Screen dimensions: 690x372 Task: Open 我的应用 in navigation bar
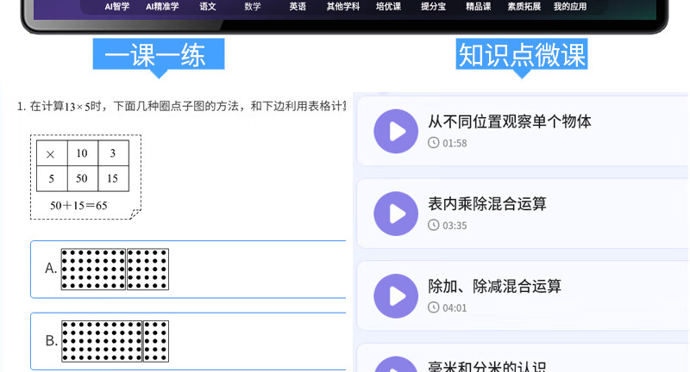click(x=570, y=7)
